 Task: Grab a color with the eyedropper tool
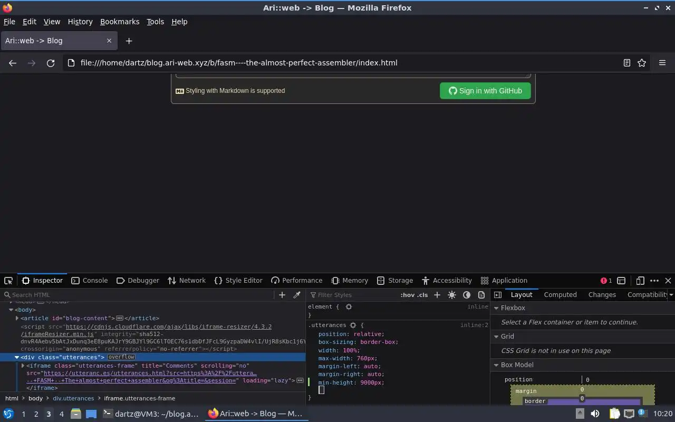pos(297,295)
